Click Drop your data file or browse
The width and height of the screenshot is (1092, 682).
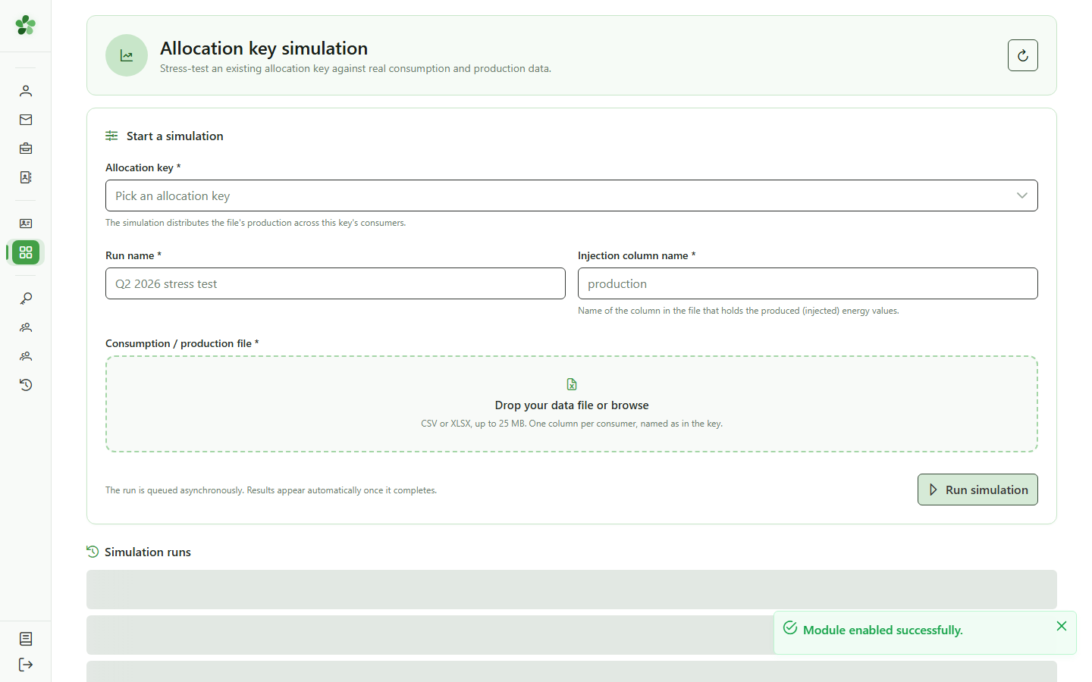tap(572, 405)
